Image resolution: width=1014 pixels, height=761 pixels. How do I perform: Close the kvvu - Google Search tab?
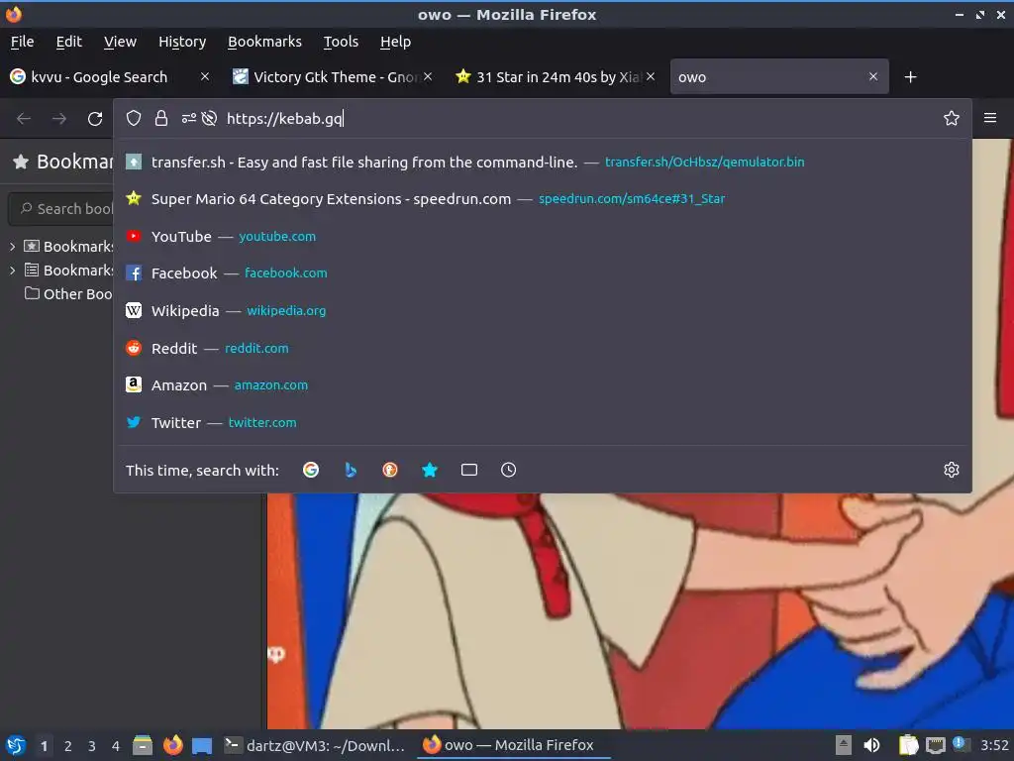(x=205, y=76)
